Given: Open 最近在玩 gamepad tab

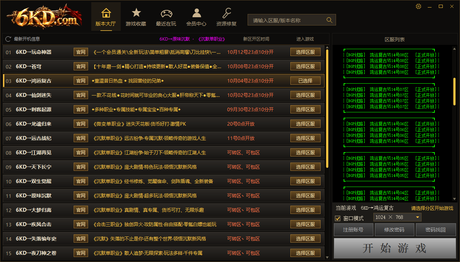Looking at the screenshot, I should pyautogui.click(x=166, y=17).
